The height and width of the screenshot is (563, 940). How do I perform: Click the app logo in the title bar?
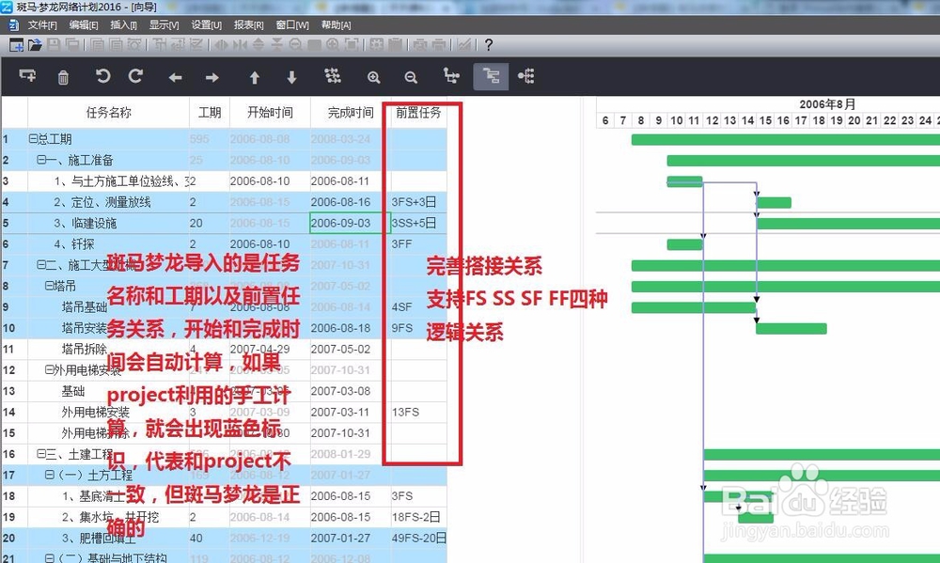[6, 7]
